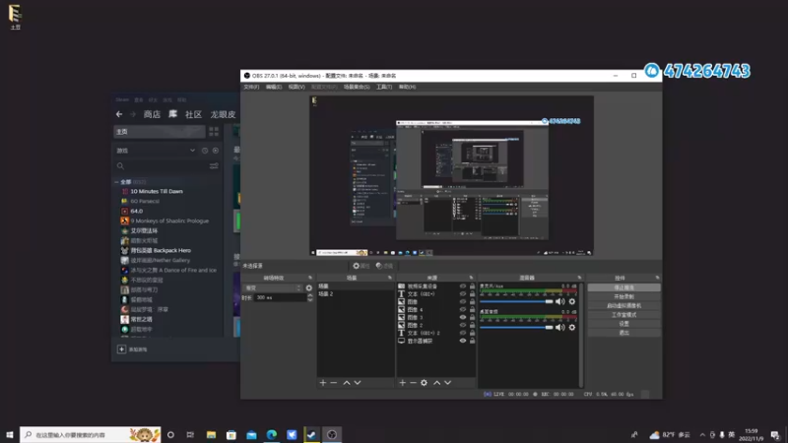Pop out the Scenes dock panel
Screen dimensions: 788x443
(x=389, y=278)
